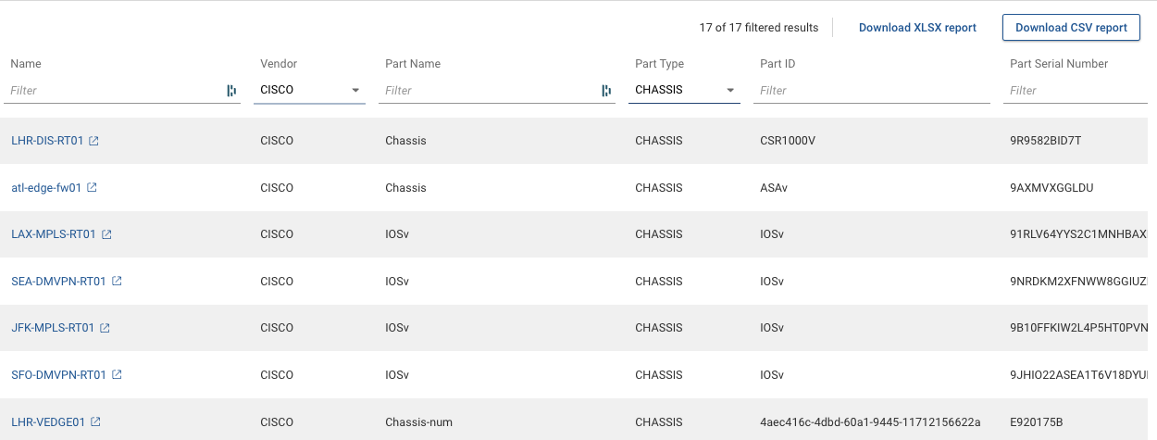Click Download CSV report button
The image size is (1157, 440).
coord(1071,28)
